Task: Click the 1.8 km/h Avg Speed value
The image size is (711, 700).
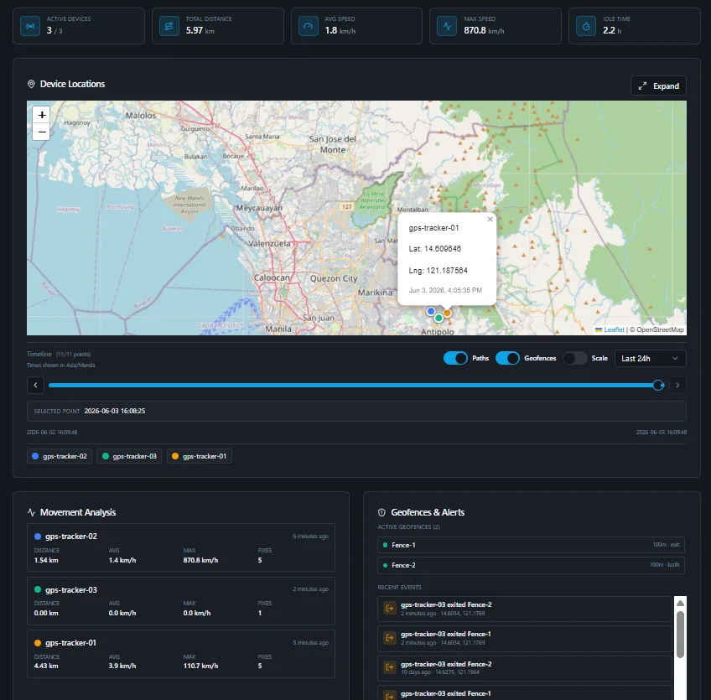Action: point(340,30)
